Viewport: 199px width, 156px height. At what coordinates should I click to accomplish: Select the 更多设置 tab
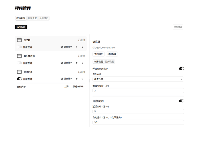pyautogui.click(x=109, y=62)
